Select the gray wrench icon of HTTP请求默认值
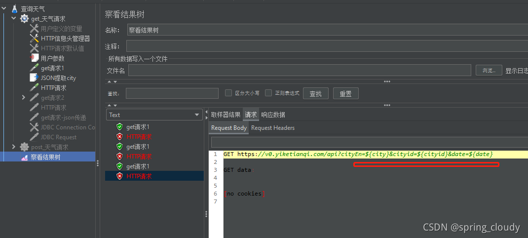 tap(35, 48)
